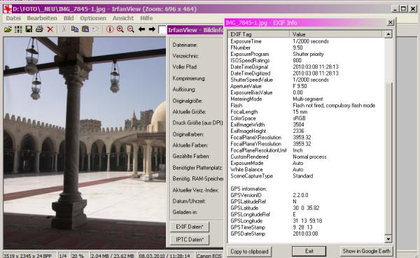The height and width of the screenshot is (258, 420).
Task: Click Show in Google Earth button
Action: pos(366,251)
